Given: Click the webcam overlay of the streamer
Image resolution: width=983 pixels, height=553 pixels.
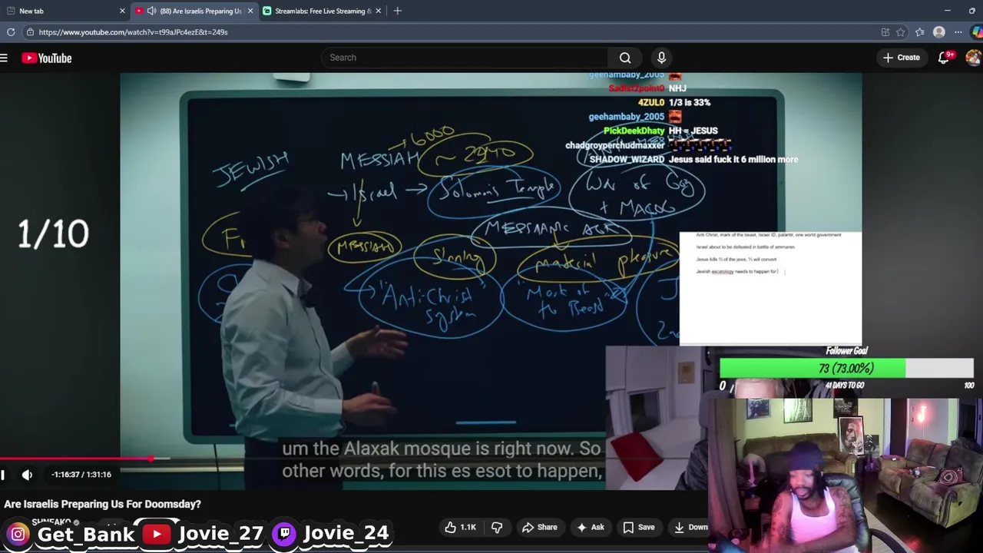Looking at the screenshot, I should pyautogui.click(x=845, y=475).
